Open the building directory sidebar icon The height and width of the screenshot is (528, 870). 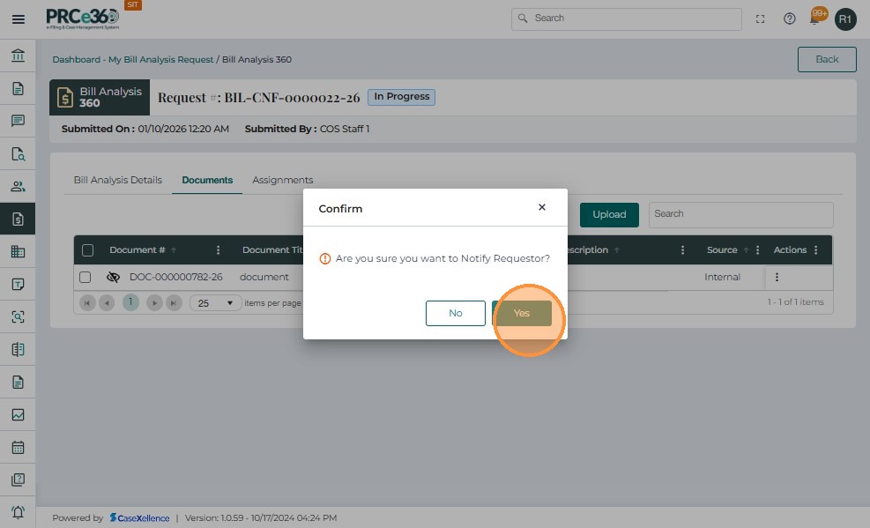[x=18, y=252]
